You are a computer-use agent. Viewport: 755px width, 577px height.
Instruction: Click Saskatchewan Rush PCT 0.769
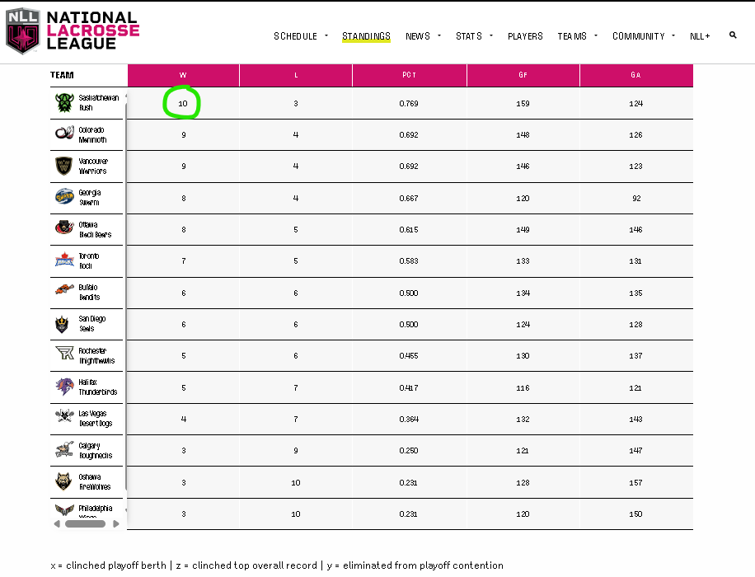click(x=409, y=104)
